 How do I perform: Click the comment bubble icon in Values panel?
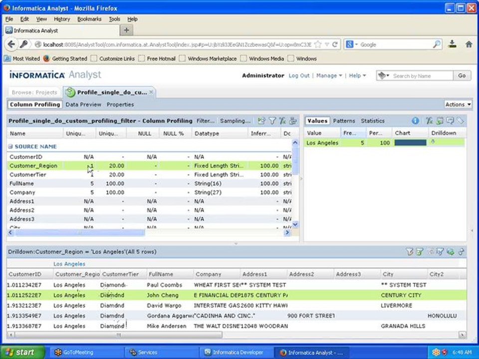450,121
